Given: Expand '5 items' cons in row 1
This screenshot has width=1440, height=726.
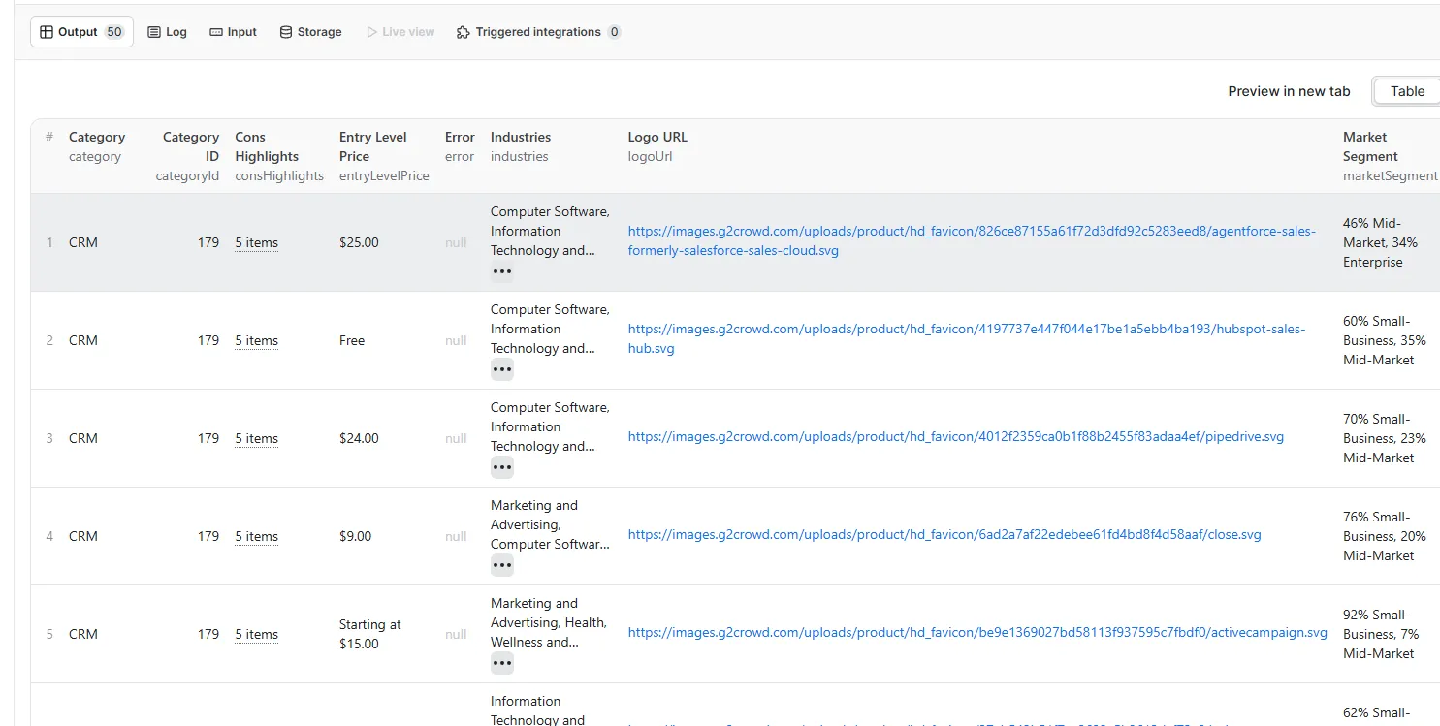Looking at the screenshot, I should click(256, 243).
